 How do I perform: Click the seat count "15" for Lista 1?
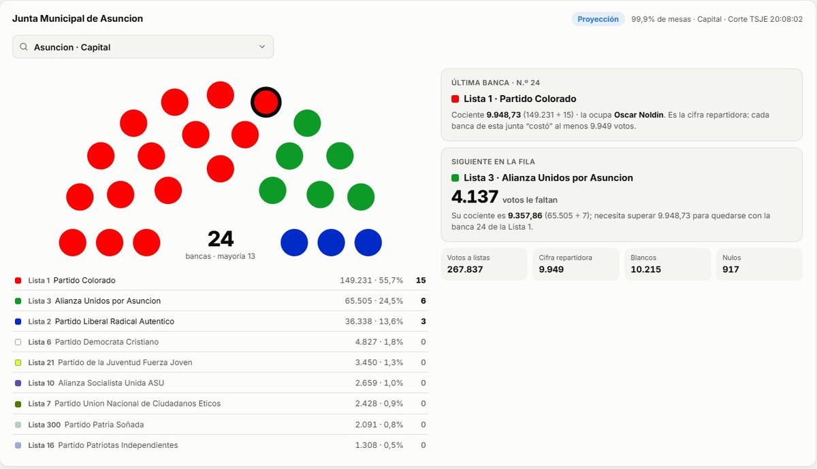(421, 281)
